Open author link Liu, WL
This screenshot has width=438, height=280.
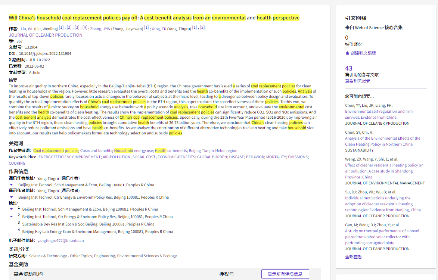pyautogui.click(x=27, y=29)
